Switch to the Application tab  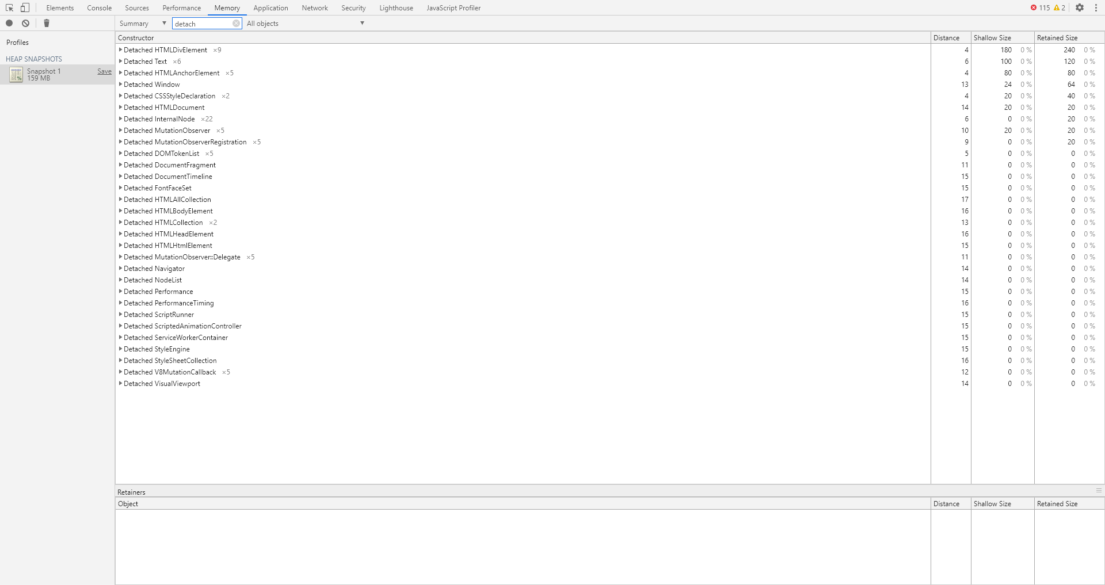pos(271,8)
